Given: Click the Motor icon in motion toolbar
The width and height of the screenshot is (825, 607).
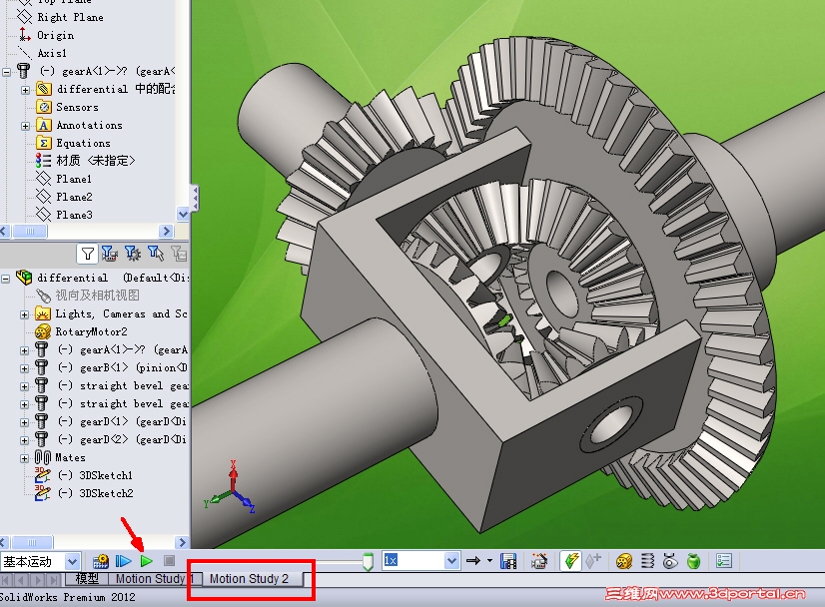Looking at the screenshot, I should tap(624, 561).
